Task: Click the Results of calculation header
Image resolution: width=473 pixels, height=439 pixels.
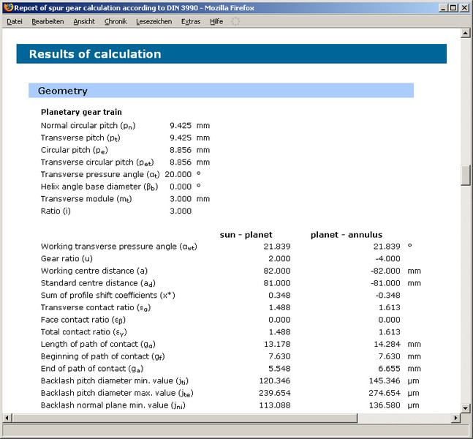Action: click(x=95, y=54)
